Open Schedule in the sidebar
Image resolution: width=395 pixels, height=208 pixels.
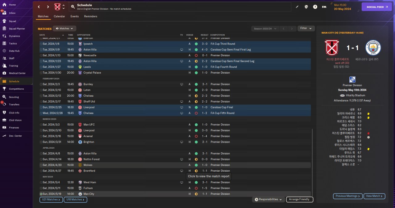pos(14,81)
